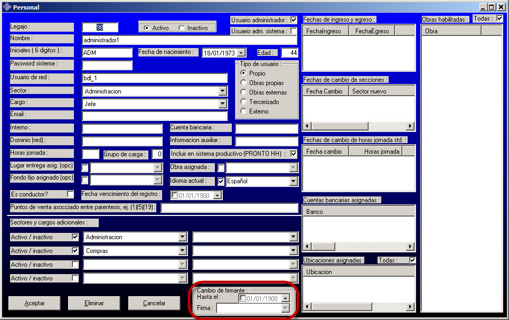Toggle Usuario administrador checkbox
Screen dimensions: 509x320
coord(294,20)
